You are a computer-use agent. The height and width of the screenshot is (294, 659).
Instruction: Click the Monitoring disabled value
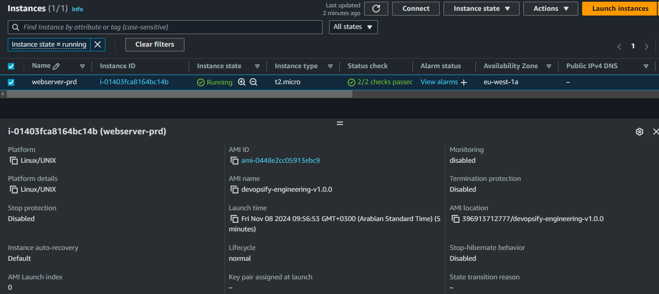[x=463, y=161]
